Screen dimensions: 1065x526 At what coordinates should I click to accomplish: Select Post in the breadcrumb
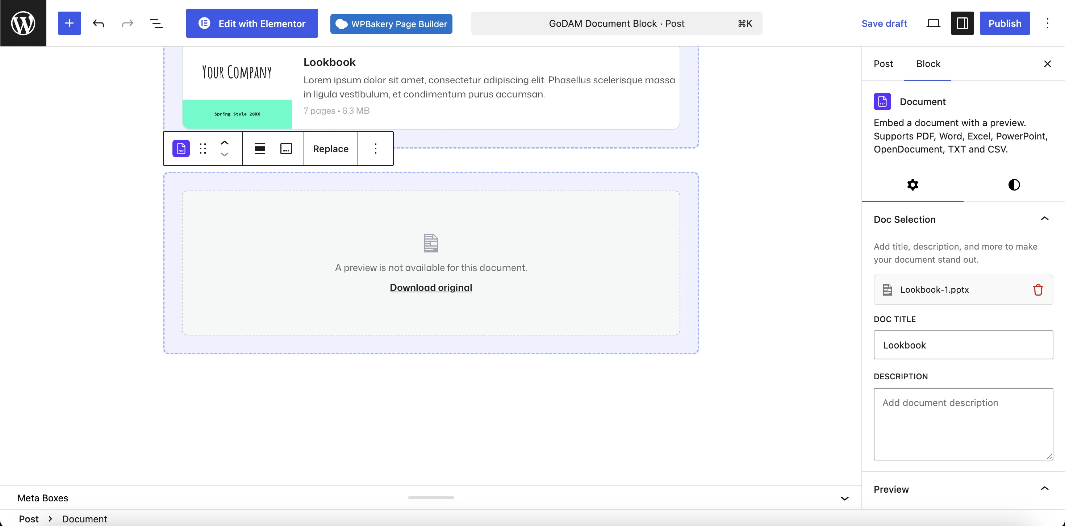(x=29, y=518)
